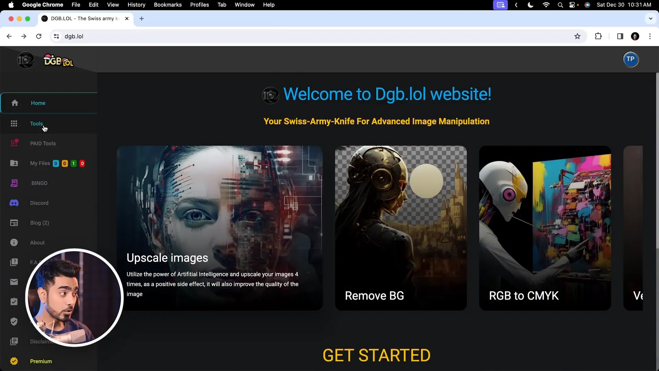Screen dimensions: 659x371
Task: Click the Premium link in sidebar
Action: (x=41, y=361)
